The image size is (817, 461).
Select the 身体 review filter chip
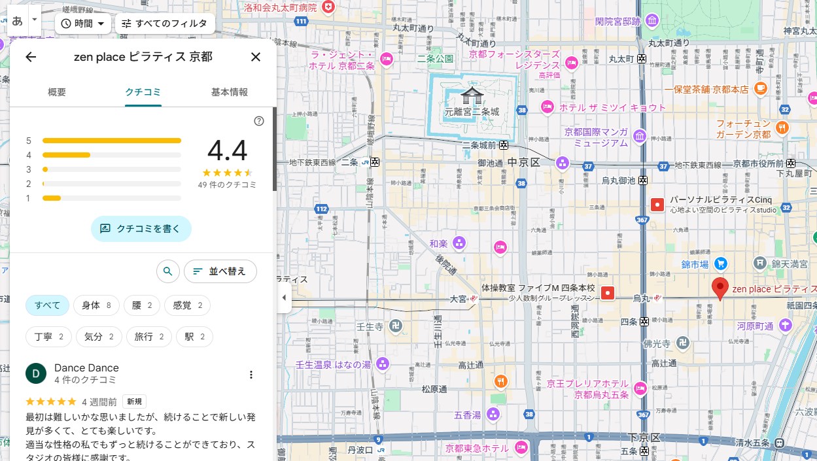(x=96, y=305)
